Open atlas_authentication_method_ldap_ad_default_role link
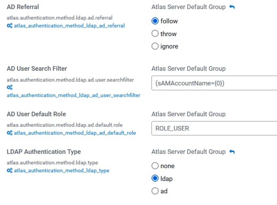 tap(75, 133)
